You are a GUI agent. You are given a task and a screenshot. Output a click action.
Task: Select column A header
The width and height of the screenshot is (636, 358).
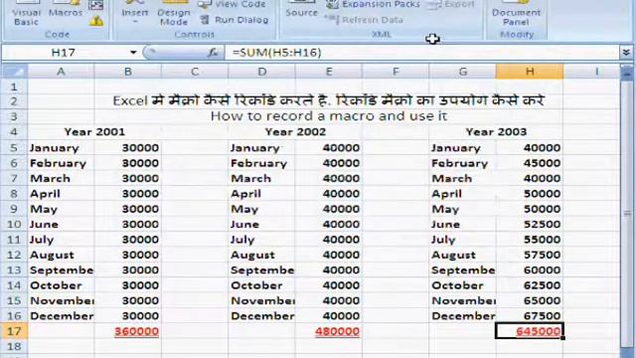point(61,72)
